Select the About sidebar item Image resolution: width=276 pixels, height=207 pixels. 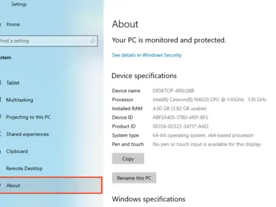click(51, 185)
